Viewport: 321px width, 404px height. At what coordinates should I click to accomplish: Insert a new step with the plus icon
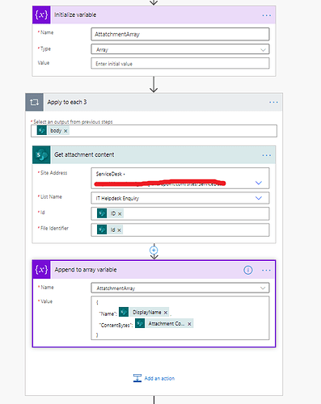[154, 250]
